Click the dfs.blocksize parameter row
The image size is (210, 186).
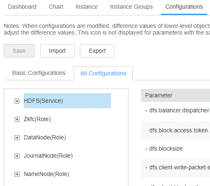(175, 149)
